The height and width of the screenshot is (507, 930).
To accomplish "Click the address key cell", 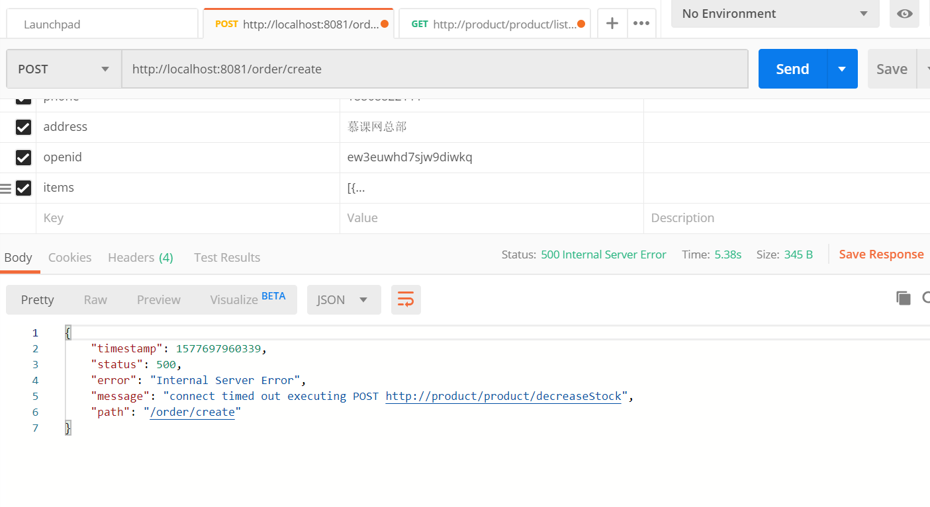I will click(188, 127).
